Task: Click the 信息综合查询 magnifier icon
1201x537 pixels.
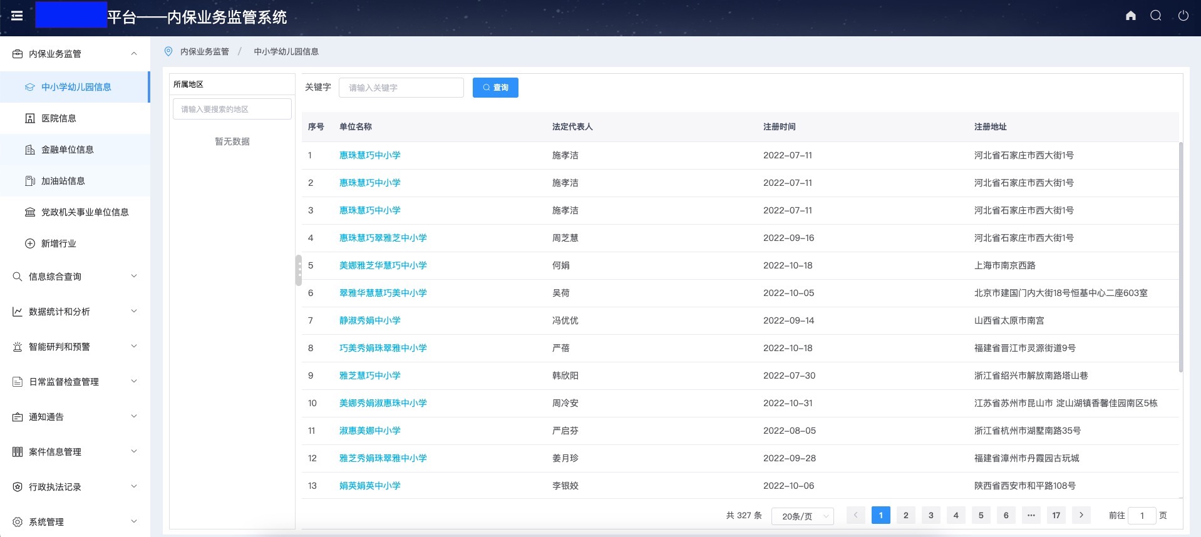Action: pos(18,277)
